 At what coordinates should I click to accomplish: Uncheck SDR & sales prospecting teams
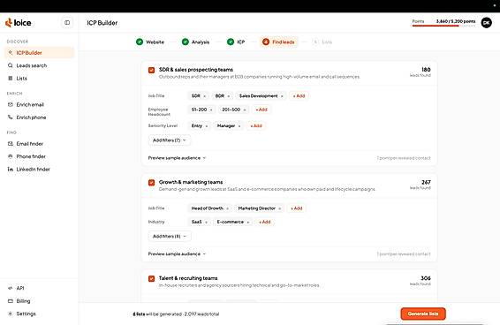pyautogui.click(x=151, y=70)
